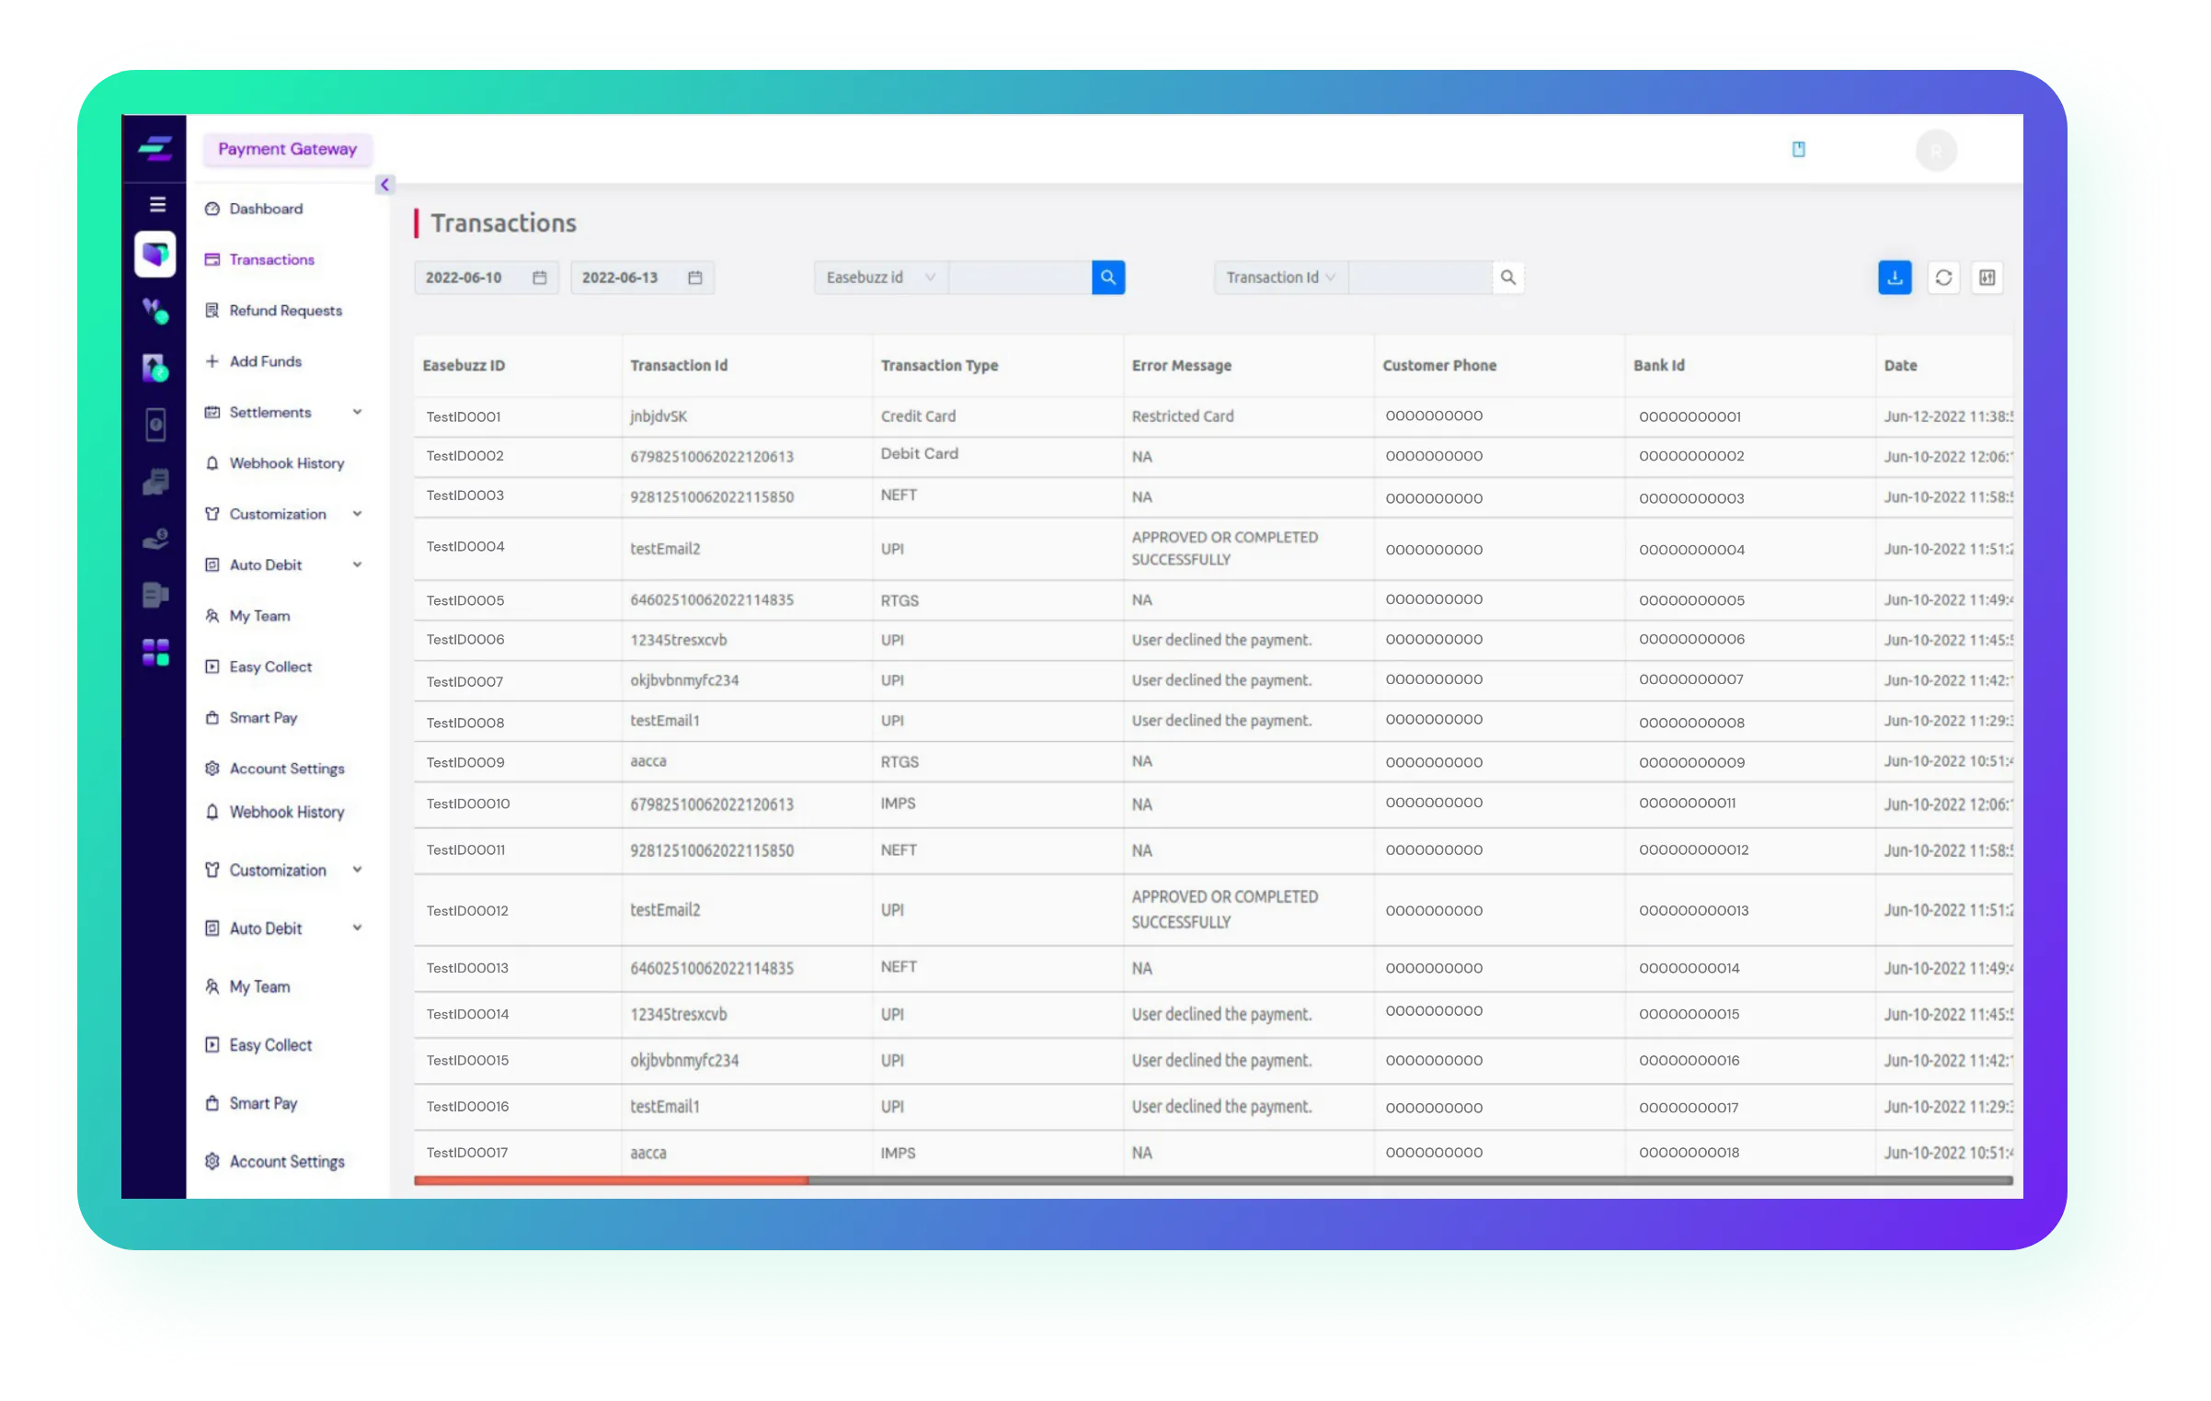Open the hamburger menu icon

click(x=157, y=204)
